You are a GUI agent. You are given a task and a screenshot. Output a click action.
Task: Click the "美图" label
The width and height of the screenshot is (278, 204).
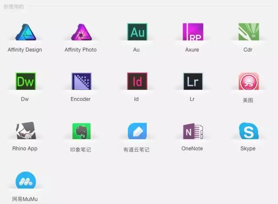coord(248,100)
